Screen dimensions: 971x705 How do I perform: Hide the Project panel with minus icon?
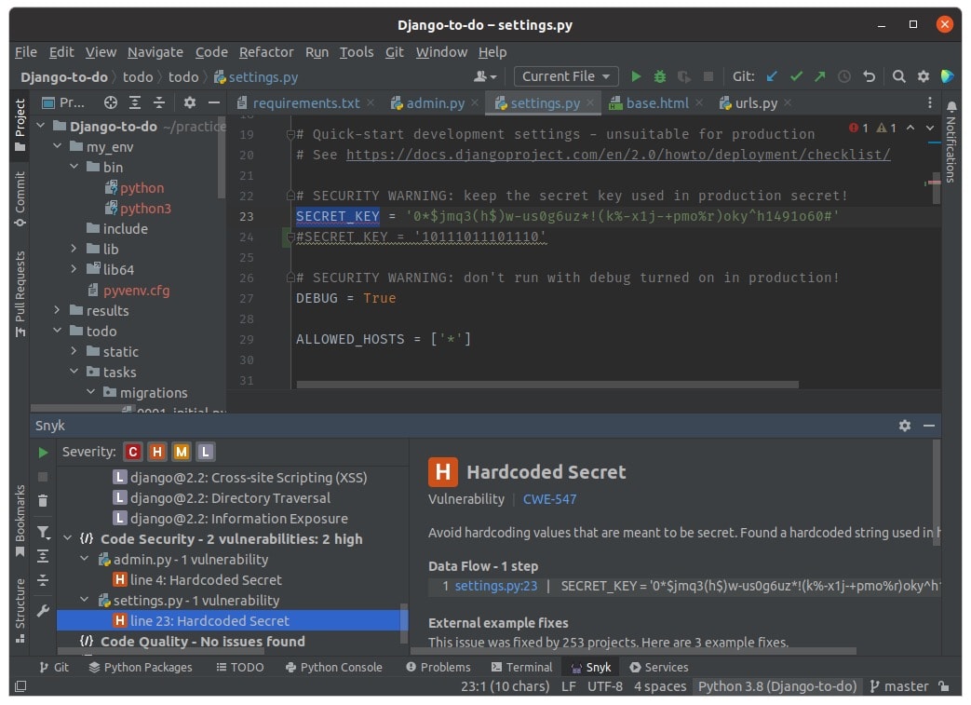click(x=213, y=102)
